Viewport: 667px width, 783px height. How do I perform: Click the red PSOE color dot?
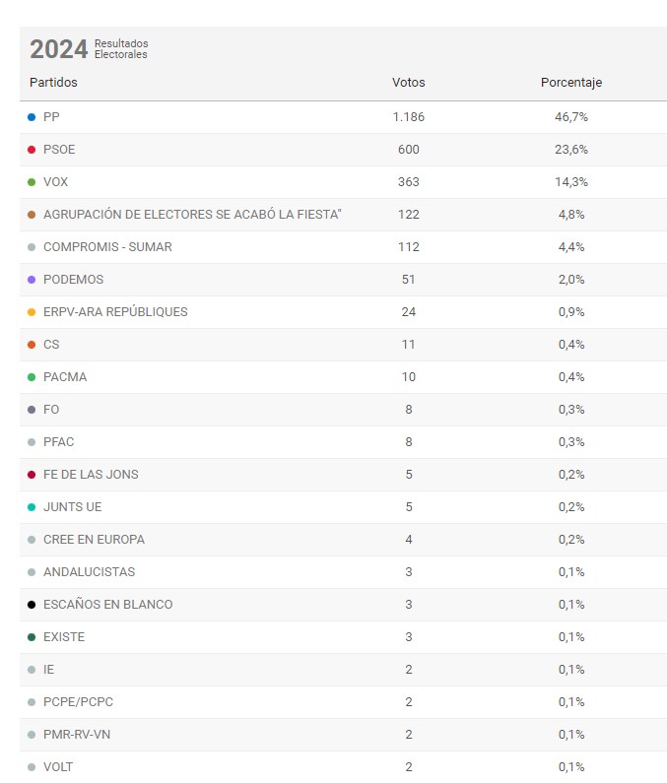(32, 150)
